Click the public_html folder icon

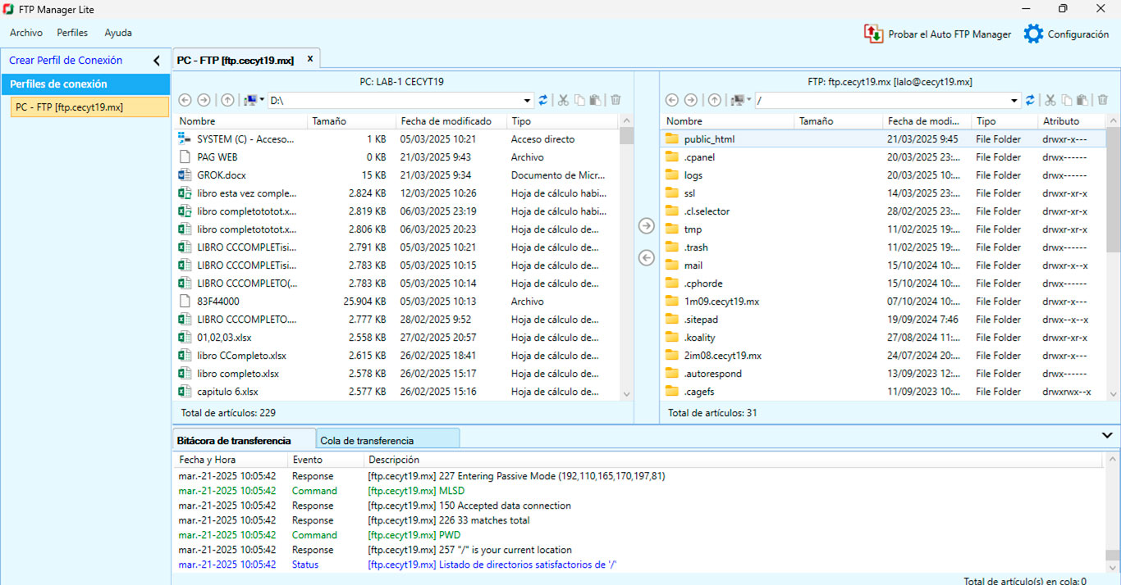click(672, 138)
